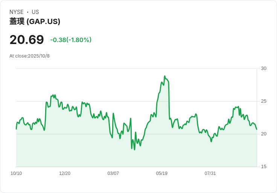277x193 pixels.
Task: Click the At close:2025/10/8 timestamp
Action: coord(29,56)
